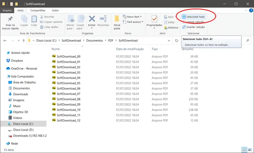
Task: Click the Propriedades icon
Action: [154, 19]
